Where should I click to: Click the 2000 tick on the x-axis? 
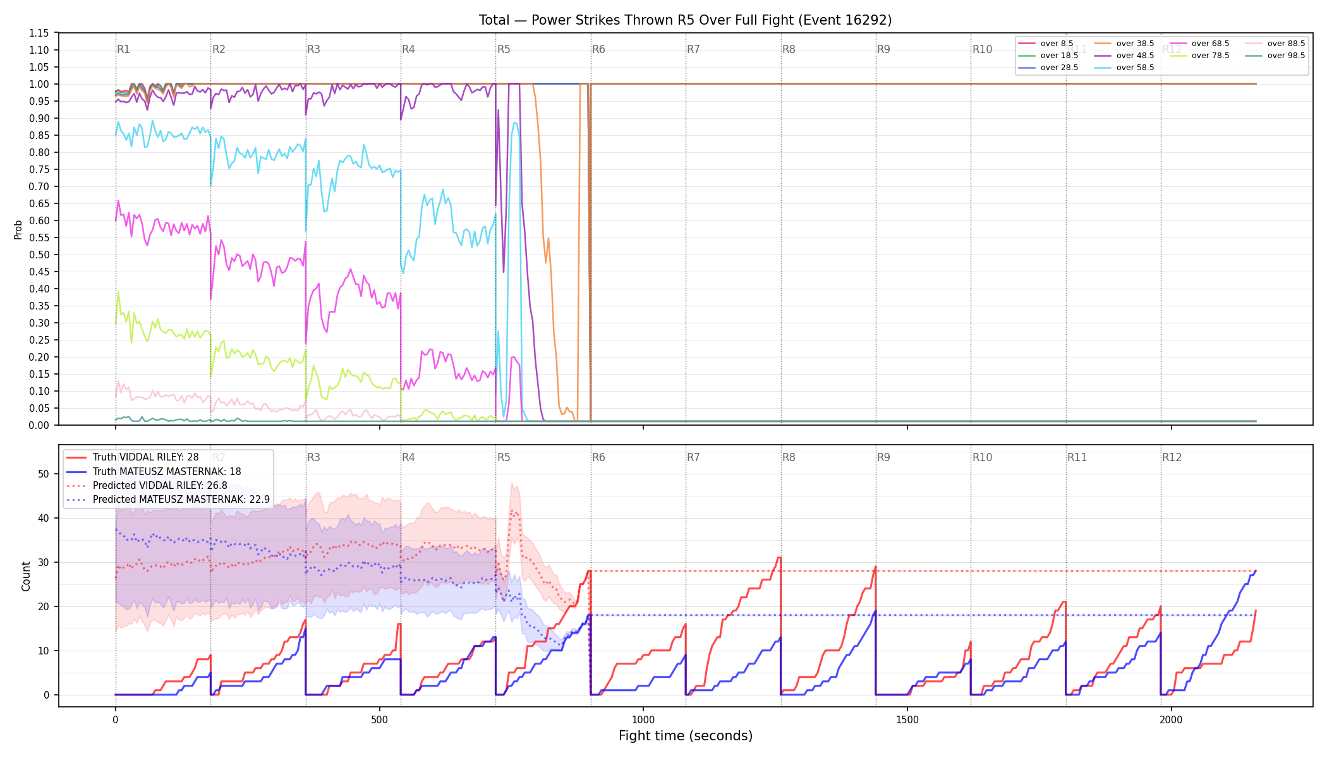coord(1172,719)
